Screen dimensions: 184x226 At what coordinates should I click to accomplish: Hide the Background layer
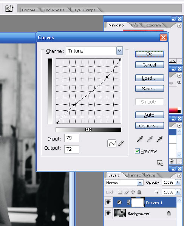tap(108, 213)
